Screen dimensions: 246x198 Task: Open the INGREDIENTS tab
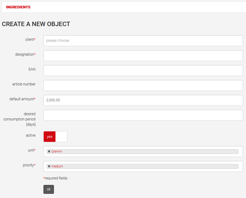[18, 7]
